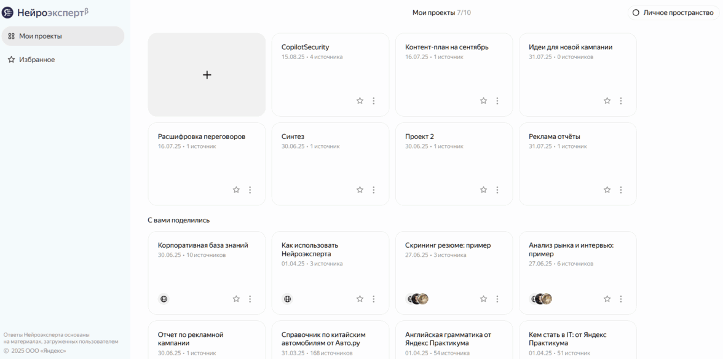Star the Реклама отчёты project
Screen dimensions: 723x359
tap(607, 189)
